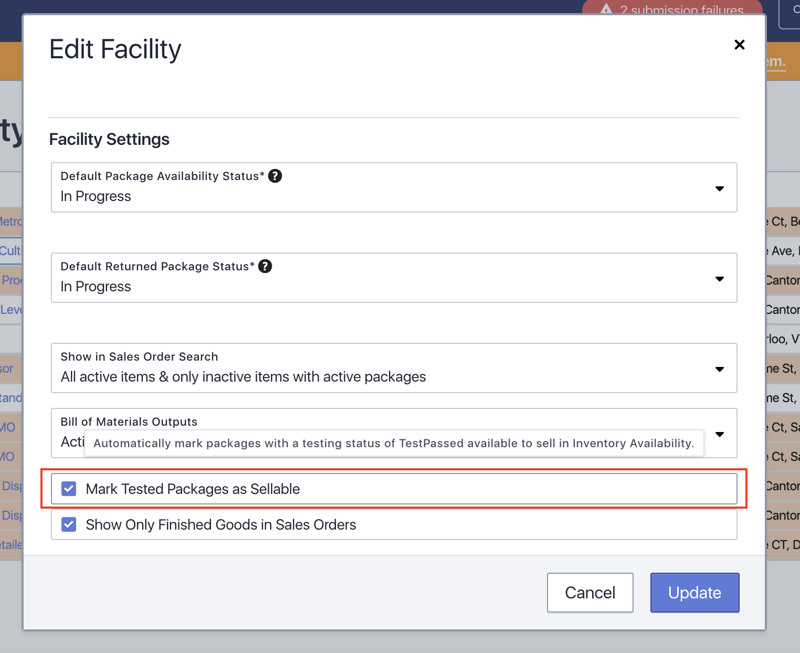The height and width of the screenshot is (653, 800).
Task: Click help icon beside Default Package Availability Status
Action: [275, 176]
